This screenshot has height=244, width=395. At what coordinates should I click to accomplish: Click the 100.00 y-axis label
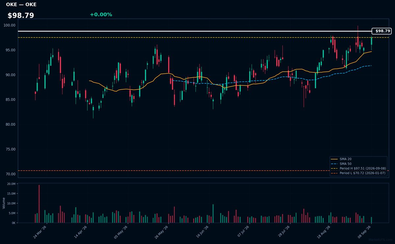(10, 25)
